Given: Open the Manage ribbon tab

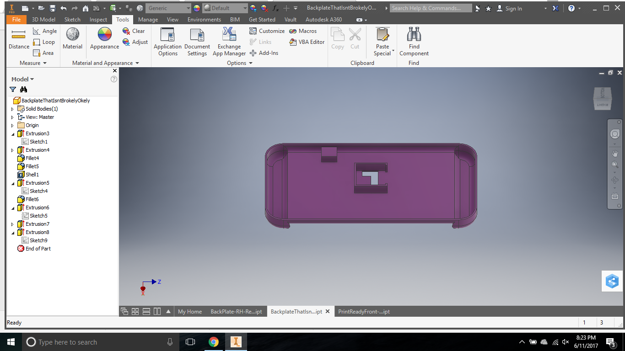Looking at the screenshot, I should (148, 20).
